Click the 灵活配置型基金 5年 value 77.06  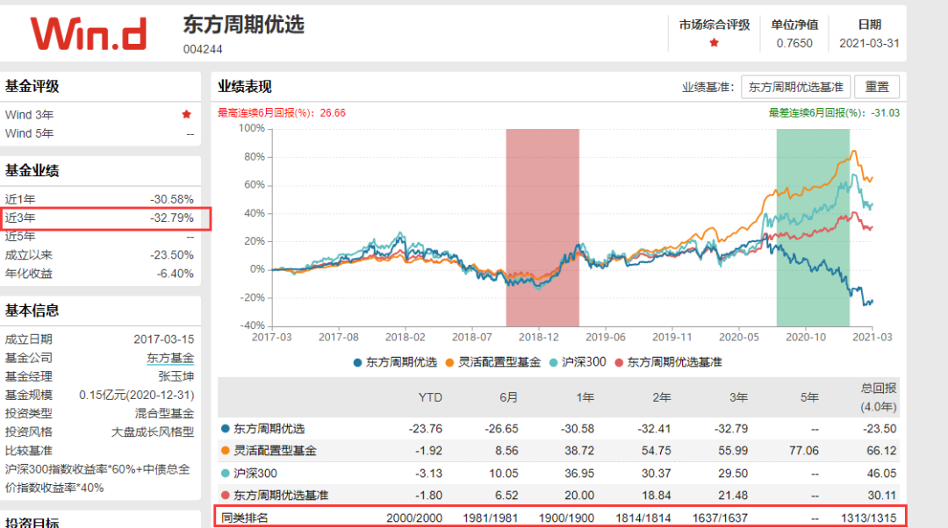pos(803,451)
